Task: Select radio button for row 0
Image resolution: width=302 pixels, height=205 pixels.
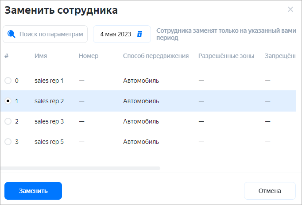Action: pyautogui.click(x=8, y=81)
